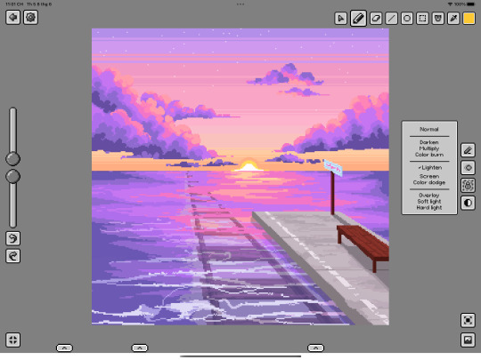Choose Soft light blend mode

point(429,202)
